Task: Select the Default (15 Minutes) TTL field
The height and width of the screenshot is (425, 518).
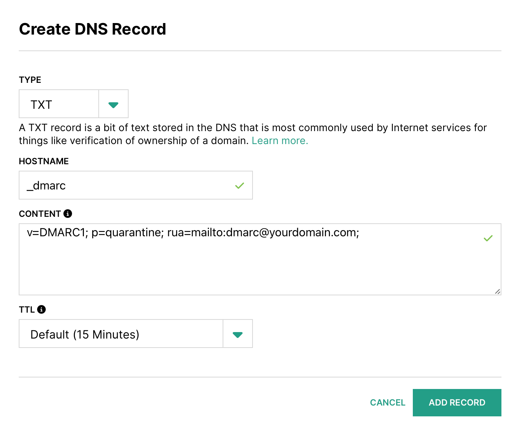Action: click(x=121, y=334)
